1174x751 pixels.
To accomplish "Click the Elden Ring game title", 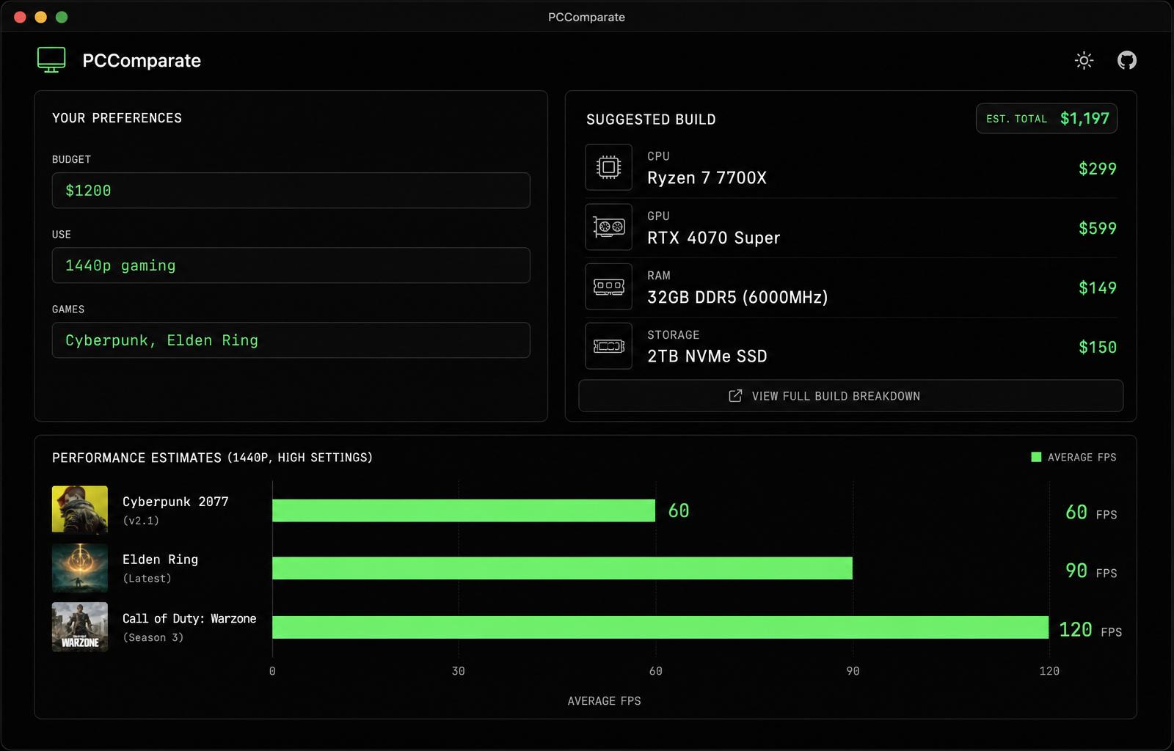I will point(160,560).
